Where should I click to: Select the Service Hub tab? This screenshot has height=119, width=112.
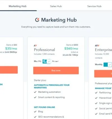coord(94,6)
